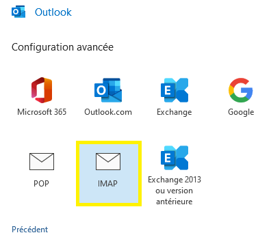This screenshot has width=271, height=248.
Task: Click the word 'antérieure' under Exchange 2013
Action: (175, 202)
